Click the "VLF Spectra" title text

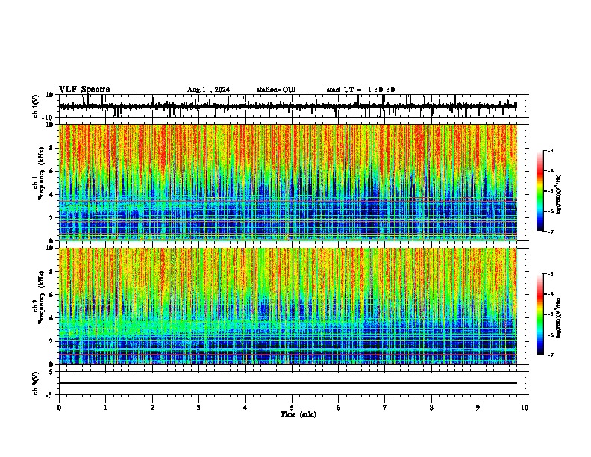(84, 90)
